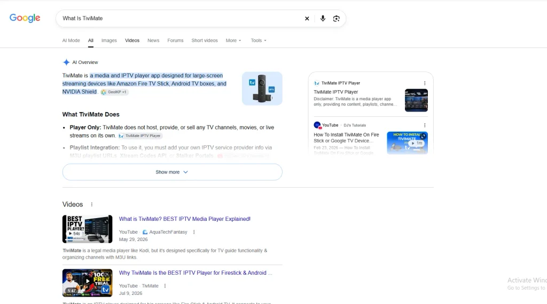Open options beside TiviMate channel video result
The image size is (547, 304).
[x=165, y=286]
